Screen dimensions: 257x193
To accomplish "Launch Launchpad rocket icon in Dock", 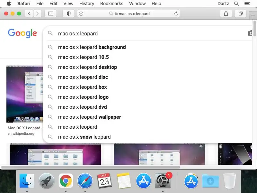I will [46, 181].
